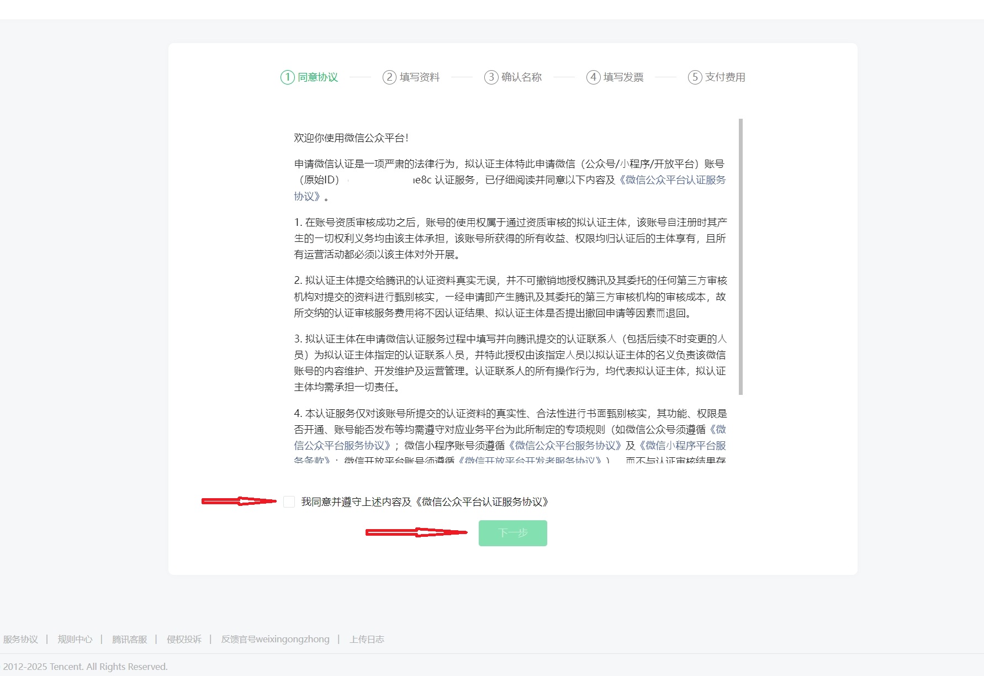Click the agreement label text next to the checkbox
984x676 pixels.
tap(425, 501)
